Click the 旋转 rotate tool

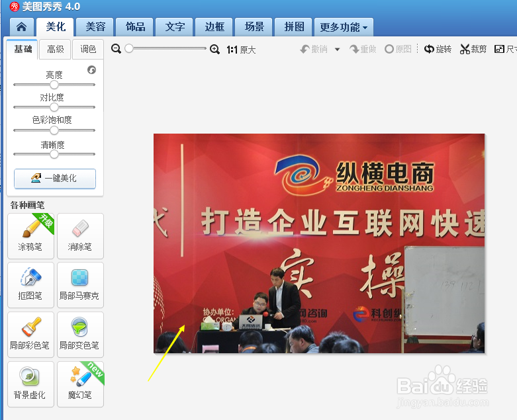[x=438, y=49]
